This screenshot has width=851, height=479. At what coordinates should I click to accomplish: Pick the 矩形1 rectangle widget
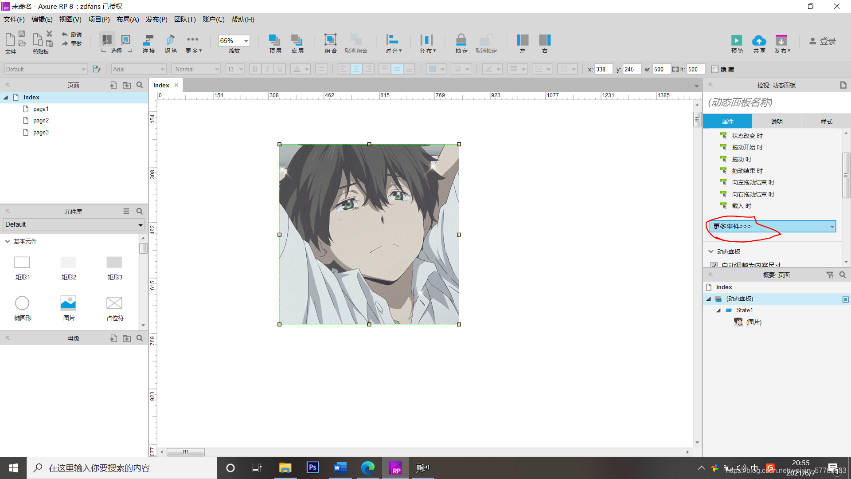coord(22,268)
